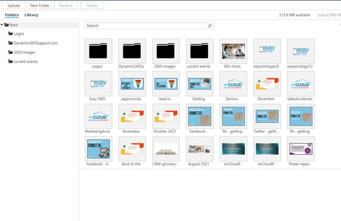The height and width of the screenshot is (221, 341).
Task: Click the Rename button
Action: [x=66, y=5]
